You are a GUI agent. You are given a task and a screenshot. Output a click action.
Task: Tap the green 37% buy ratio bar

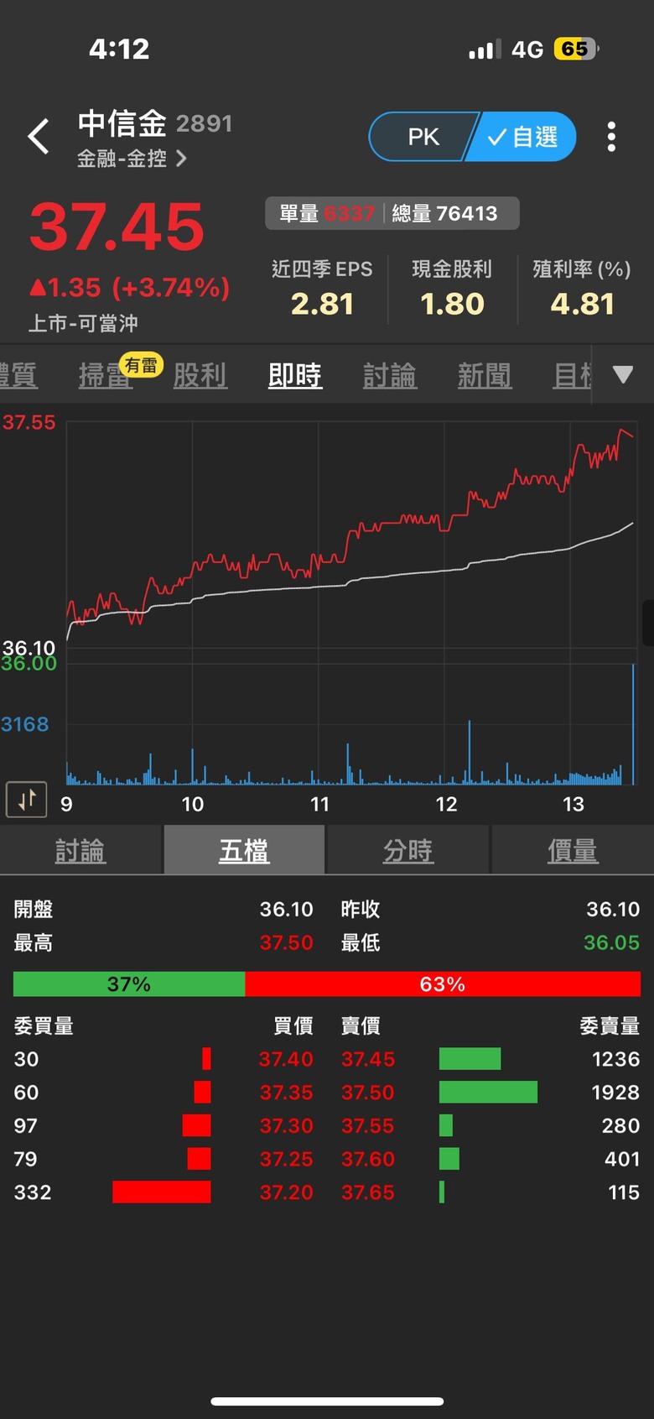click(x=129, y=984)
